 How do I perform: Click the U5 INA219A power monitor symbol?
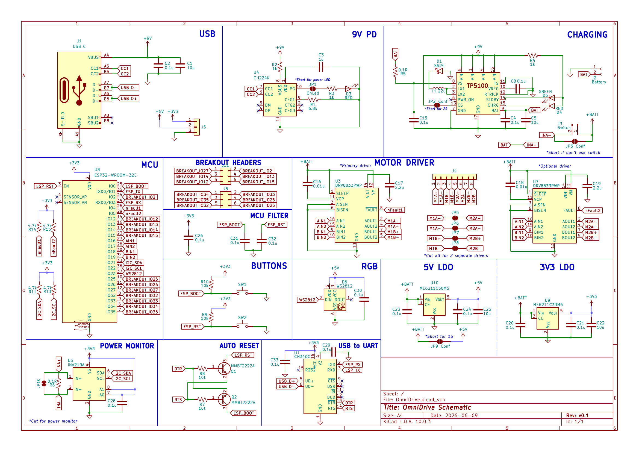[89, 384]
